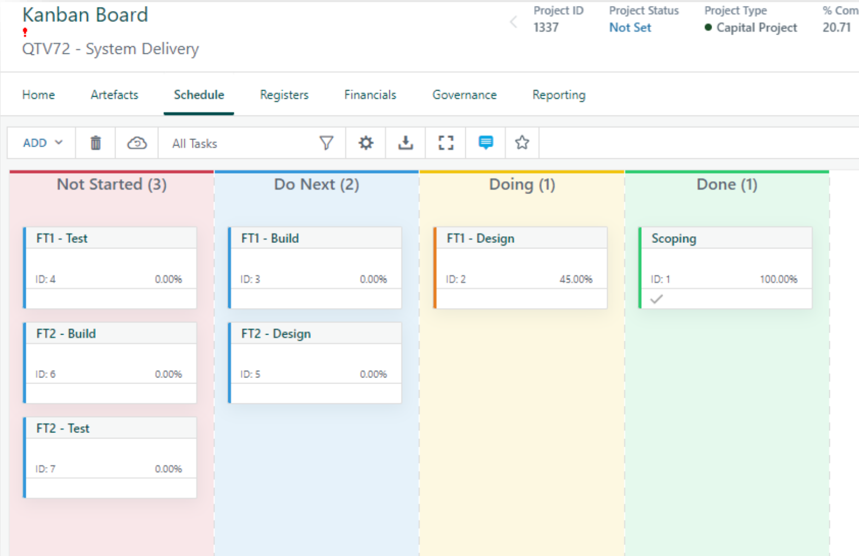Select the FT2 - Test card
This screenshot has width=859, height=556.
(110, 458)
